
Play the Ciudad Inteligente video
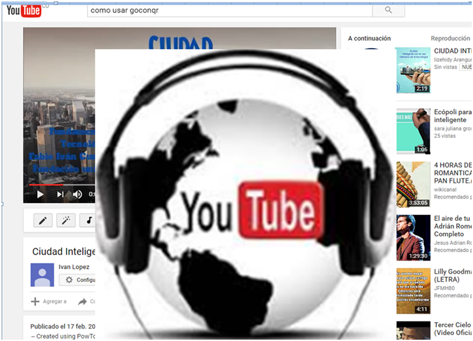tap(40, 194)
